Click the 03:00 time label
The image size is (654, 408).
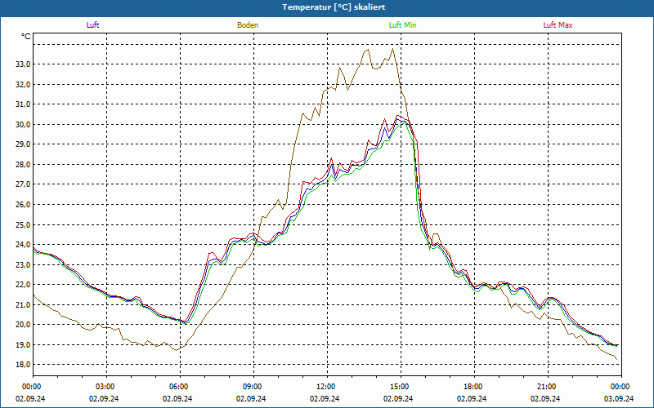point(107,387)
